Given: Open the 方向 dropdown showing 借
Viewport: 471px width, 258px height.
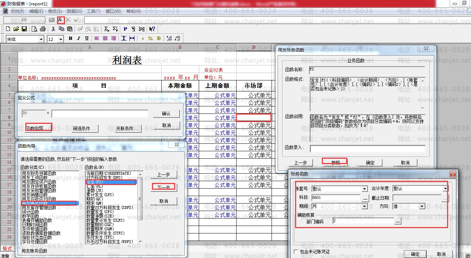Looking at the screenshot, I should tap(422, 206).
